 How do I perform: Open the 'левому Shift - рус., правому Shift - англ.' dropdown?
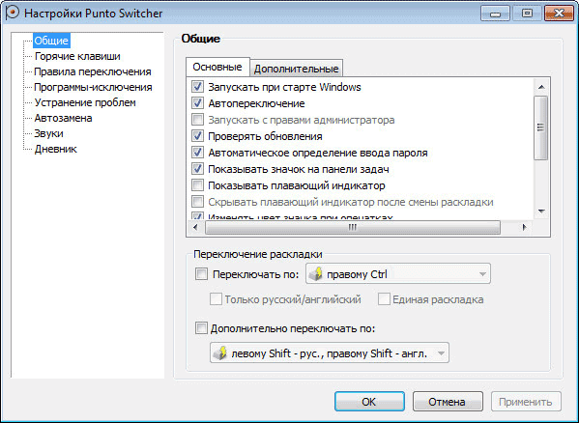point(330,352)
